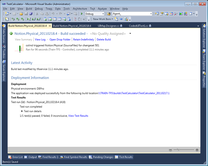Screen dimensions: 208x166
Task: Switch to the CodedUITest1.cs tab
Action: coord(140,26)
